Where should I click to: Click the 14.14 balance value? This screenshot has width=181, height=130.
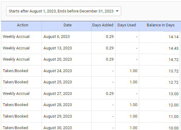[173, 37]
